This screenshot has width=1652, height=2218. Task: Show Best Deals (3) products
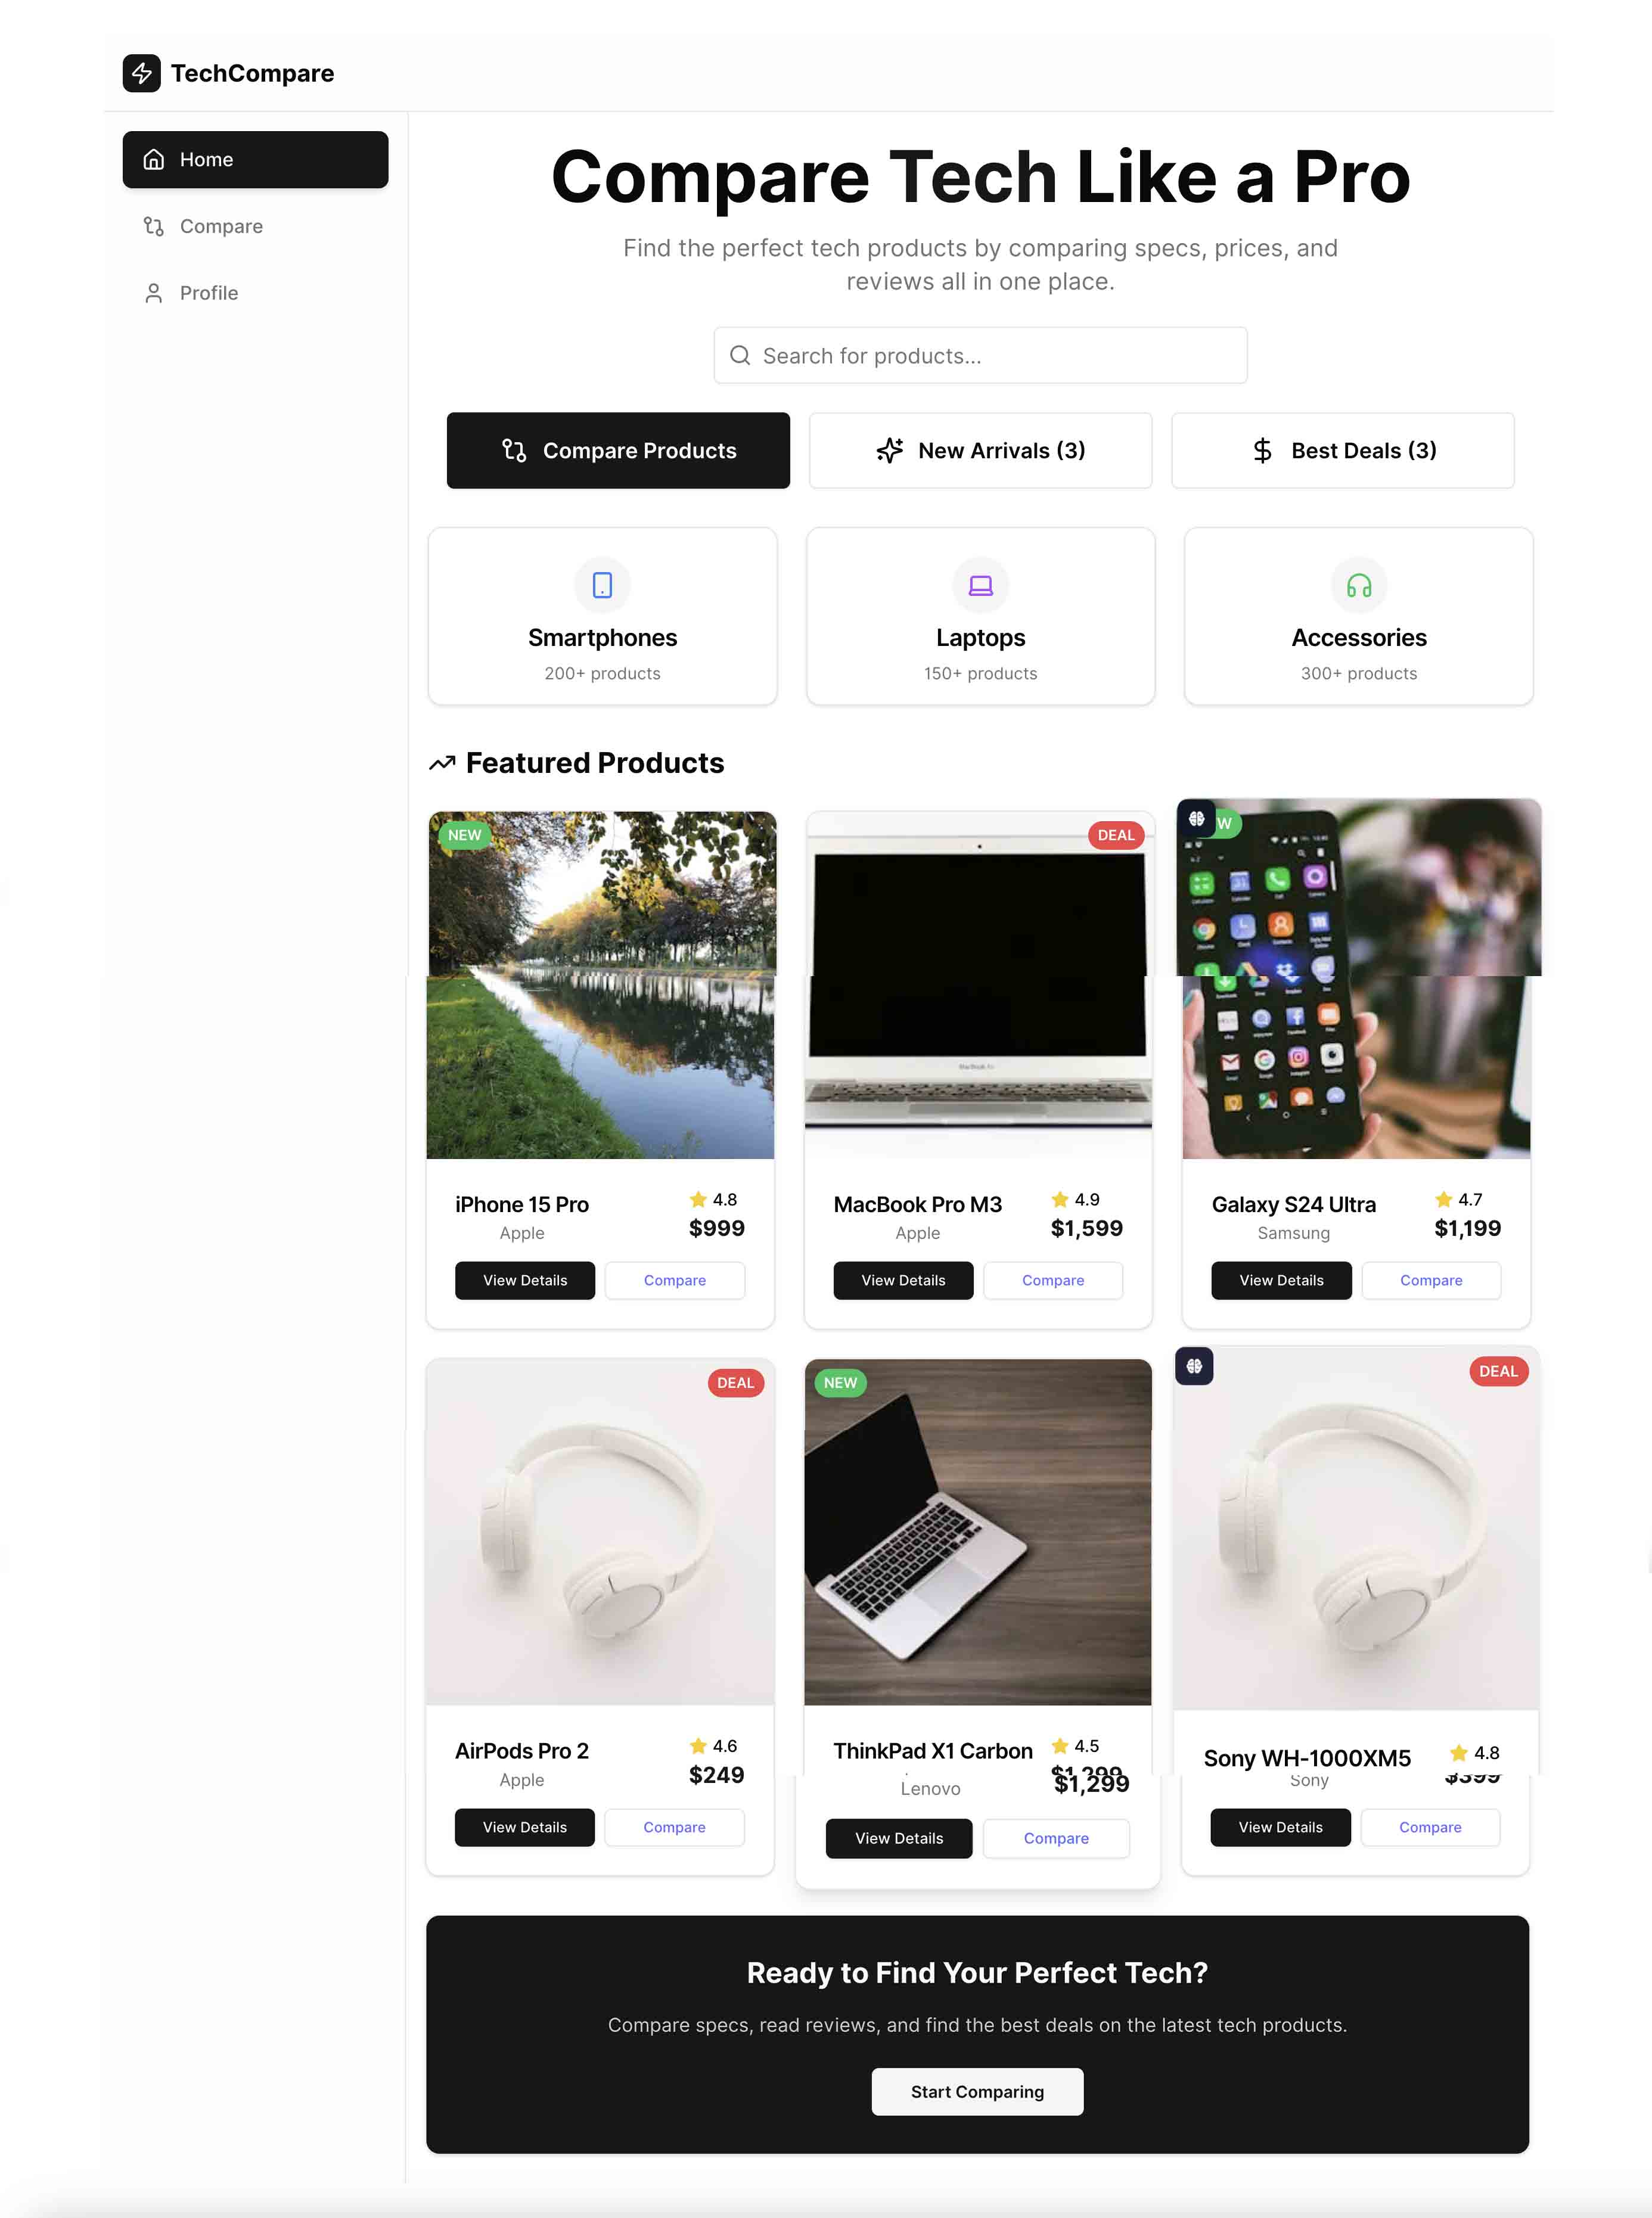pos(1343,451)
